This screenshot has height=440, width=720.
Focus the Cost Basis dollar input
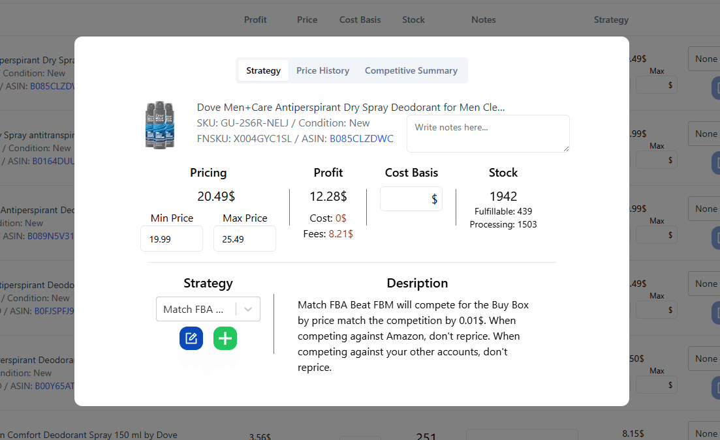pyautogui.click(x=411, y=199)
